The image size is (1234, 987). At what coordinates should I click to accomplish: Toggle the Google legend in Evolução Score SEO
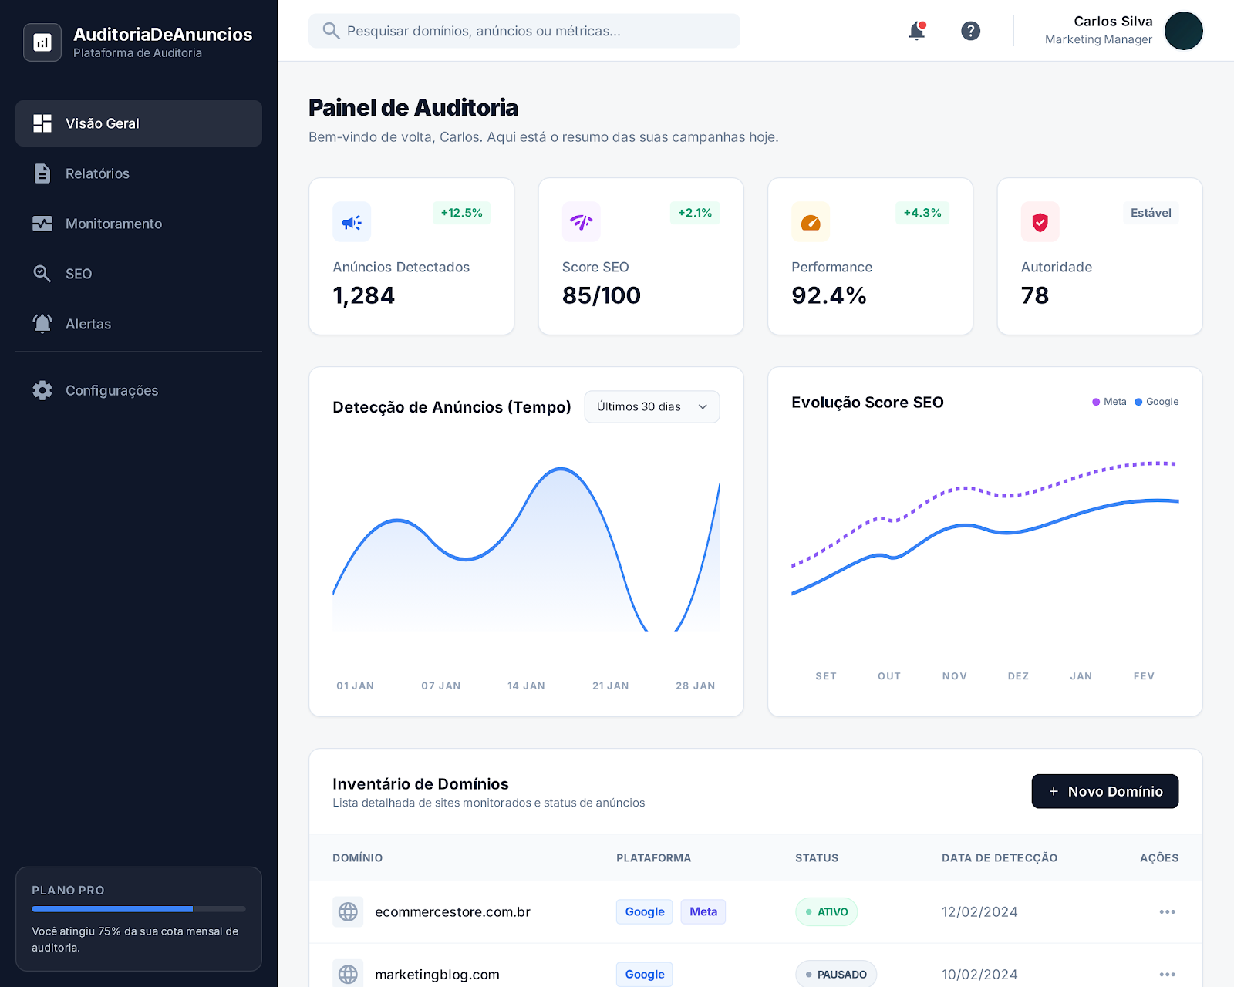1156,401
